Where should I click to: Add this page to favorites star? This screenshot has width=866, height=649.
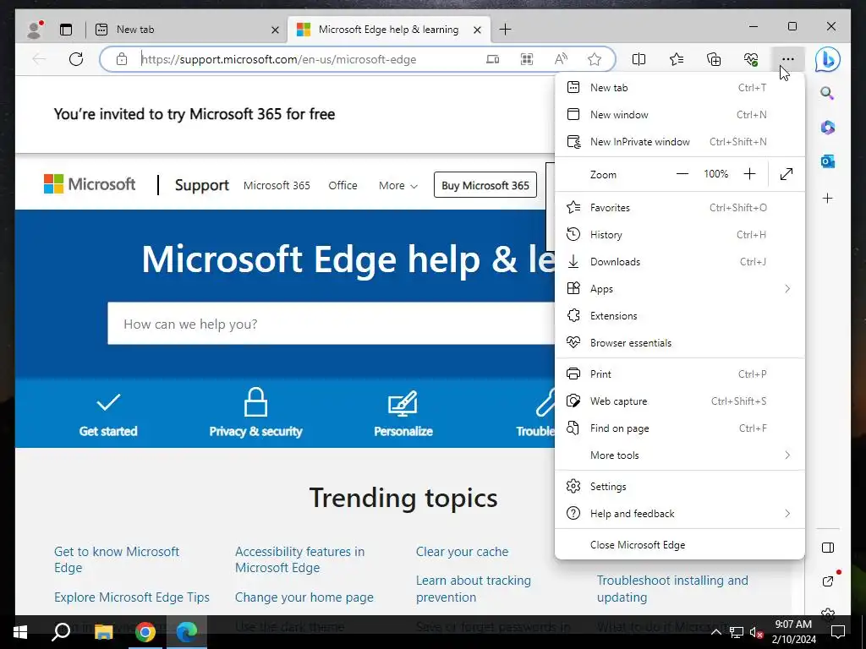click(x=595, y=59)
